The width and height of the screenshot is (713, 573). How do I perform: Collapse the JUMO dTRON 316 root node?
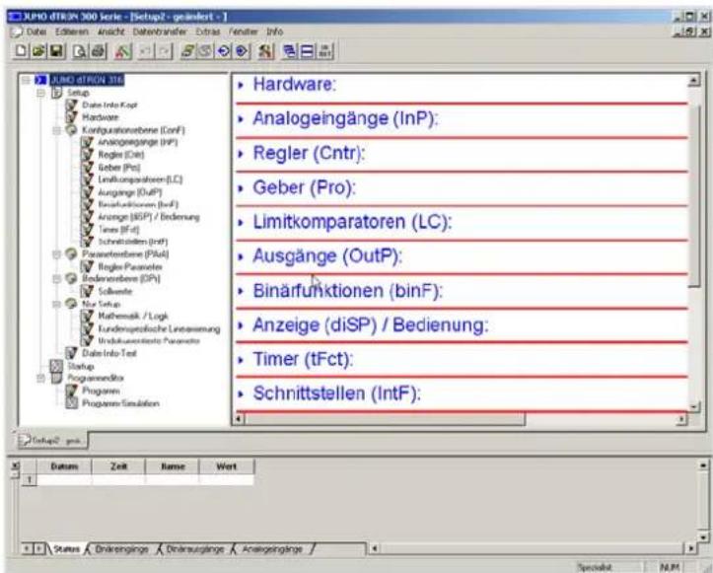[x=26, y=81]
